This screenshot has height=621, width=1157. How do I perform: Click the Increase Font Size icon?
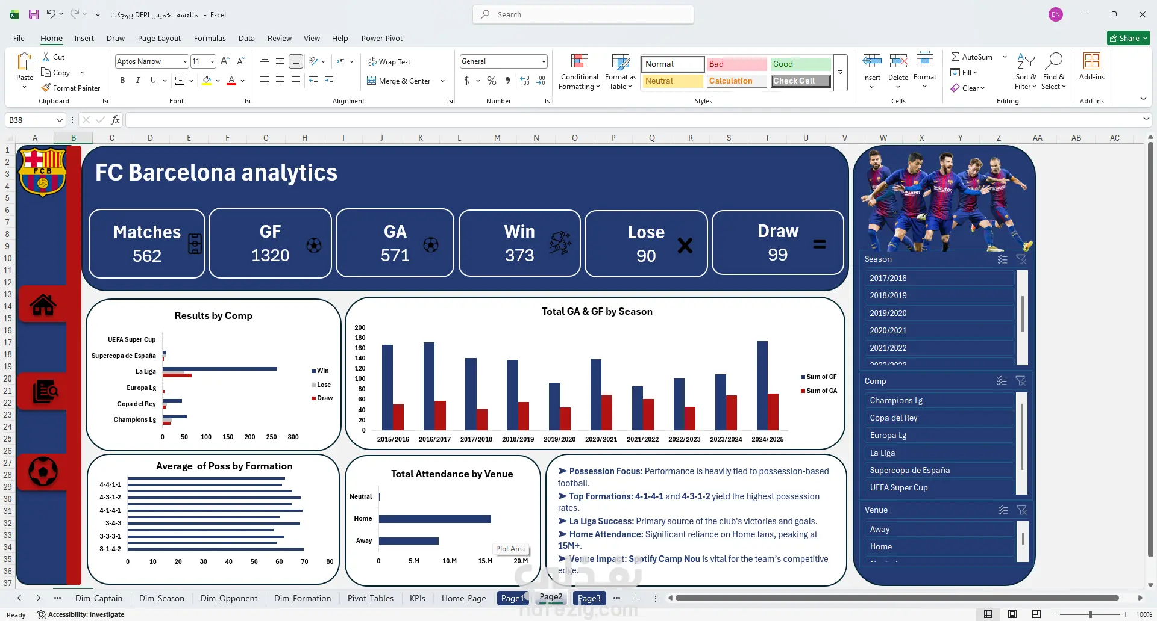(225, 61)
